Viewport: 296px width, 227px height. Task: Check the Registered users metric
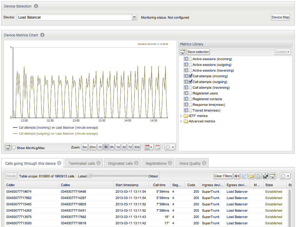190,93
